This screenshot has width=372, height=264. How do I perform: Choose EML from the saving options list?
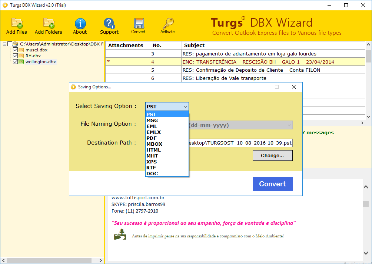[167, 126]
